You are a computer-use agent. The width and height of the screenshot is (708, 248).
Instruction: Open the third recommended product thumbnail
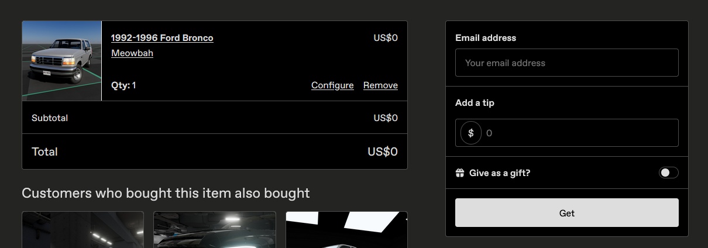click(346, 230)
